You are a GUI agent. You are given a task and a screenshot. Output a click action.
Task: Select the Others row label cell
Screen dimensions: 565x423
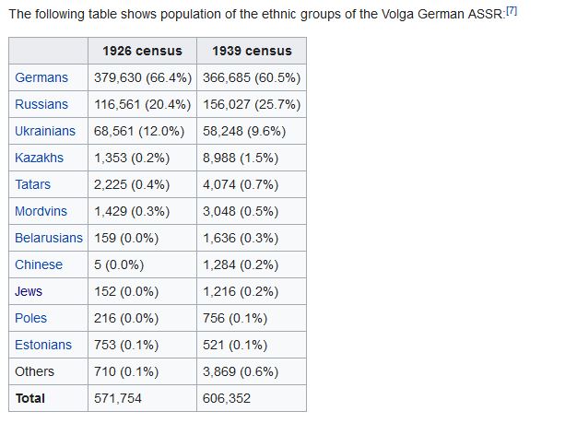(34, 371)
